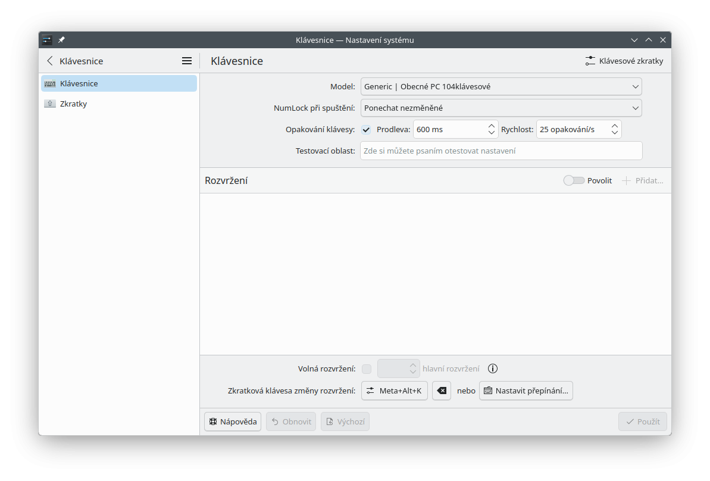Viewport: 710px width, 481px height.
Task: Open the NumLock při spuštění dropdown
Action: point(501,108)
